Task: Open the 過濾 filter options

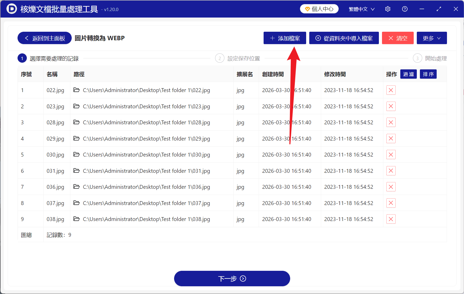Action: tap(408, 74)
